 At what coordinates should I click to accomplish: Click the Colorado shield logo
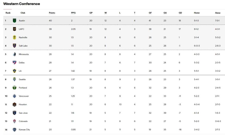click(15, 121)
